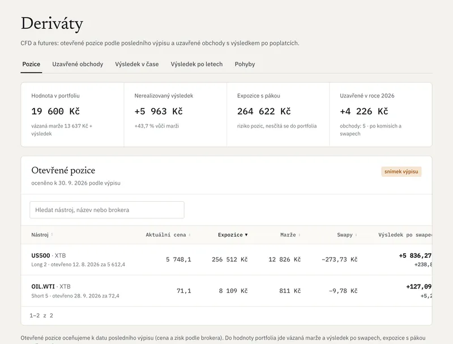453x344 pixels.
Task: Click the oceněno k 30. 9. 2026 subtitle
Action: [x=76, y=183]
